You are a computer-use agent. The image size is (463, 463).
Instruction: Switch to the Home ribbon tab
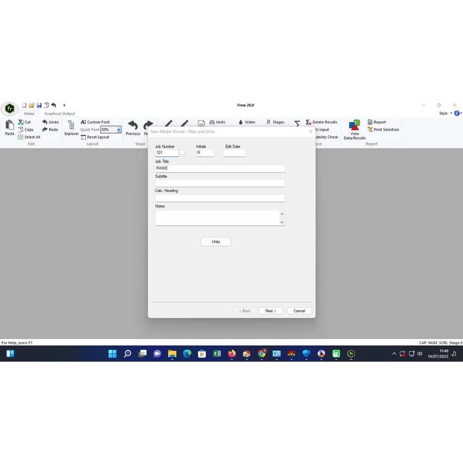pyautogui.click(x=29, y=114)
